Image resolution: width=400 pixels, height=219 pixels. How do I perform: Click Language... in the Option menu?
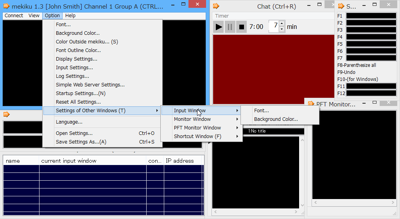(69, 122)
